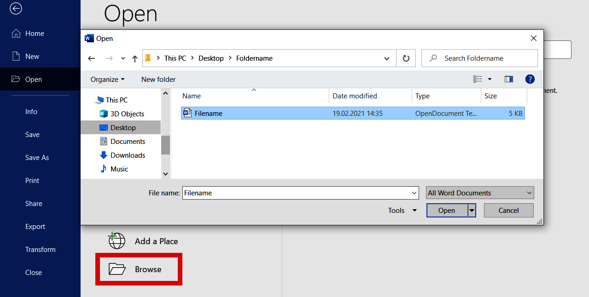Viewport: 589px width, 297px height.
Task: Open Add a Place with the globe icon
Action: pyautogui.click(x=117, y=240)
